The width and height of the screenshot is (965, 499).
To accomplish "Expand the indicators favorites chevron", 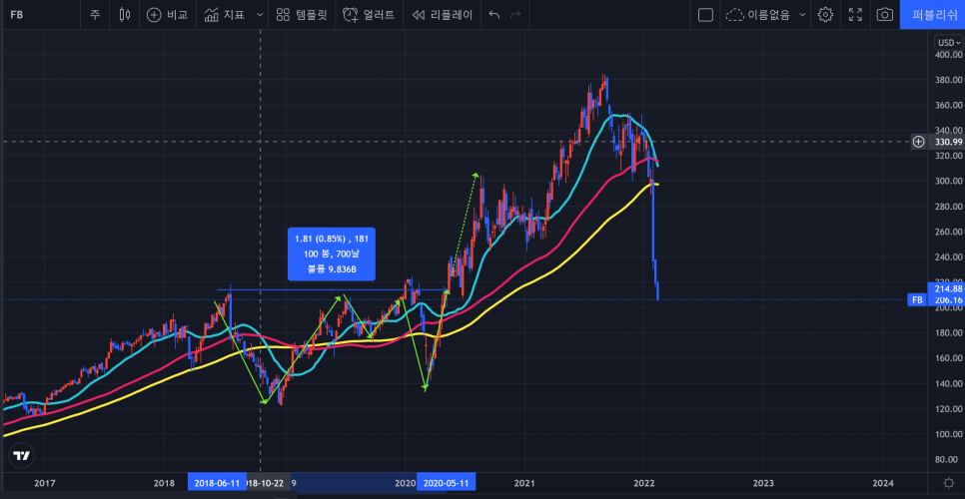I will (260, 15).
